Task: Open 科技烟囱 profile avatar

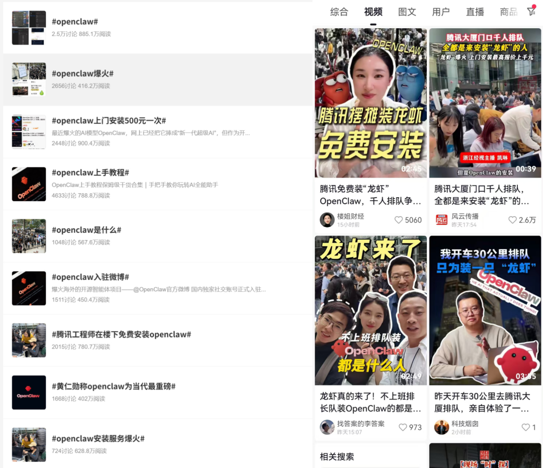Action: pos(441,427)
